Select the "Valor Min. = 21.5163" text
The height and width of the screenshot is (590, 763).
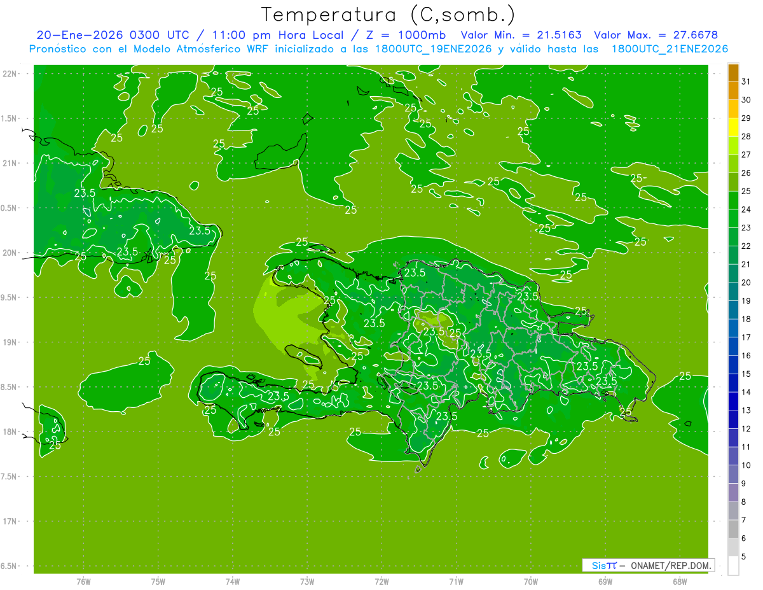(521, 35)
